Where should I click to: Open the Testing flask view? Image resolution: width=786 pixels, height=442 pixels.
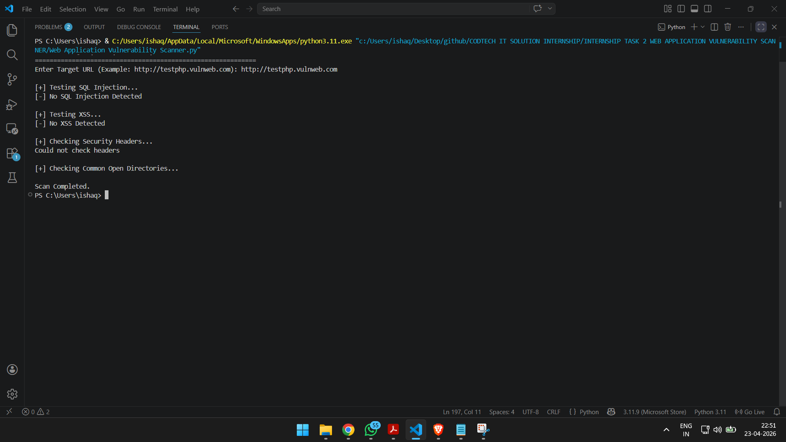12,178
